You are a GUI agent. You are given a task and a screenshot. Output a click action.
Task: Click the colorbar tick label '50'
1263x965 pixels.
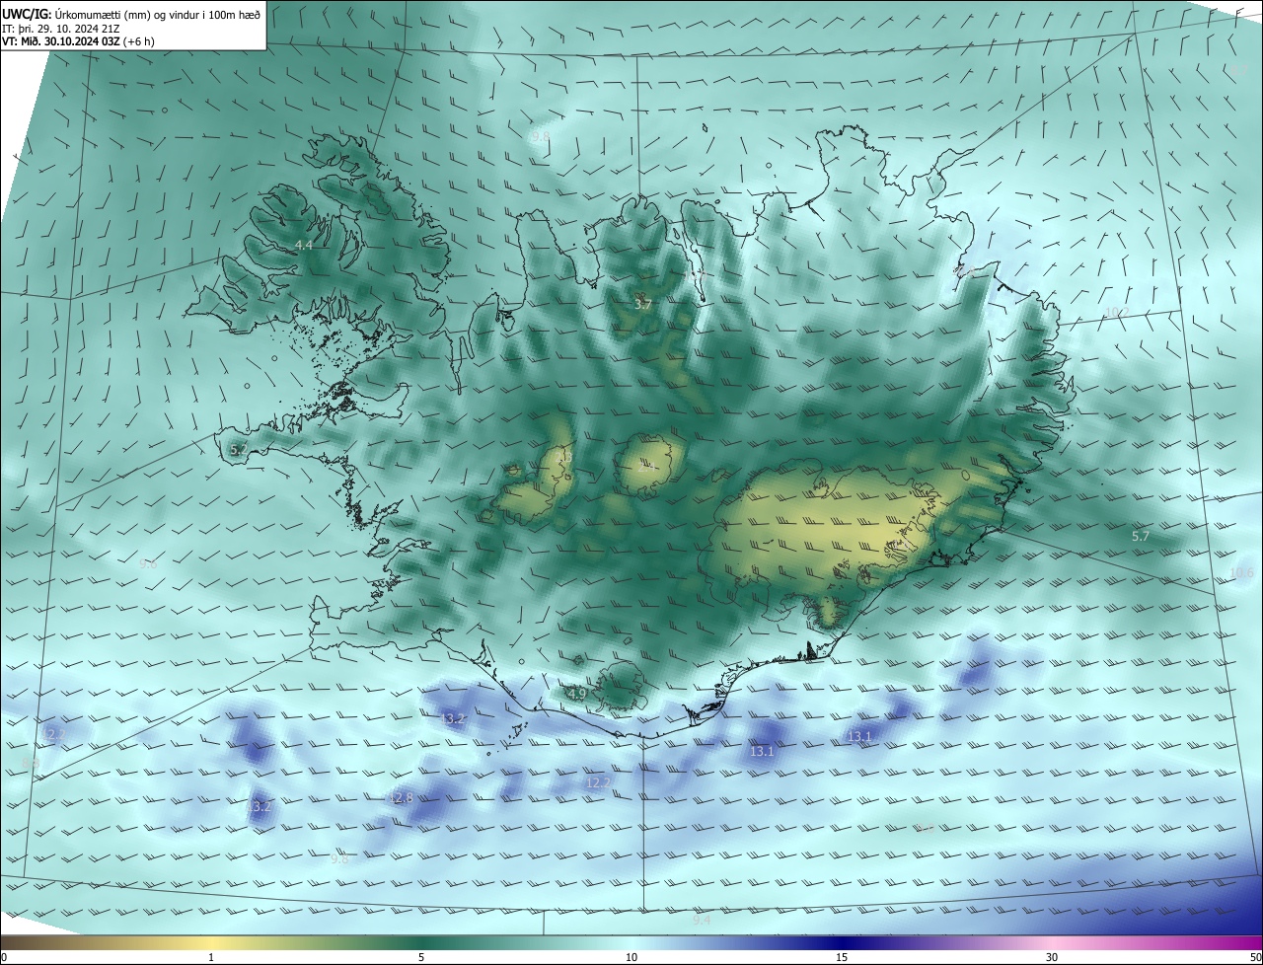(1255, 957)
